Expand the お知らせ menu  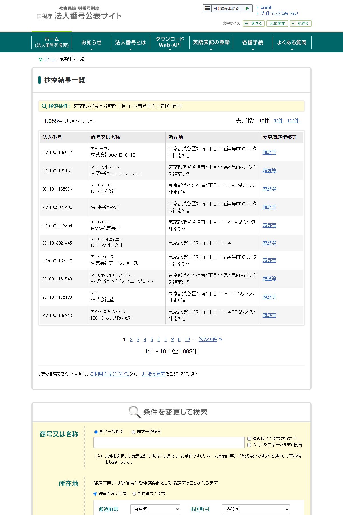(91, 42)
